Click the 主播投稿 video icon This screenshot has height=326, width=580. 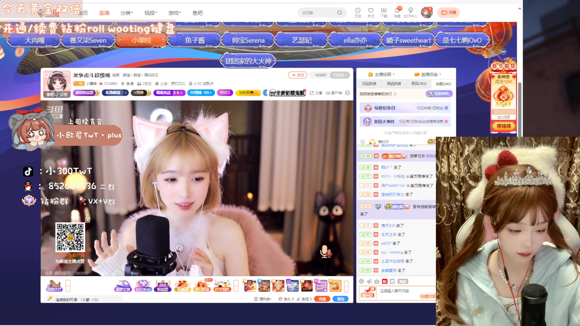(370, 74)
